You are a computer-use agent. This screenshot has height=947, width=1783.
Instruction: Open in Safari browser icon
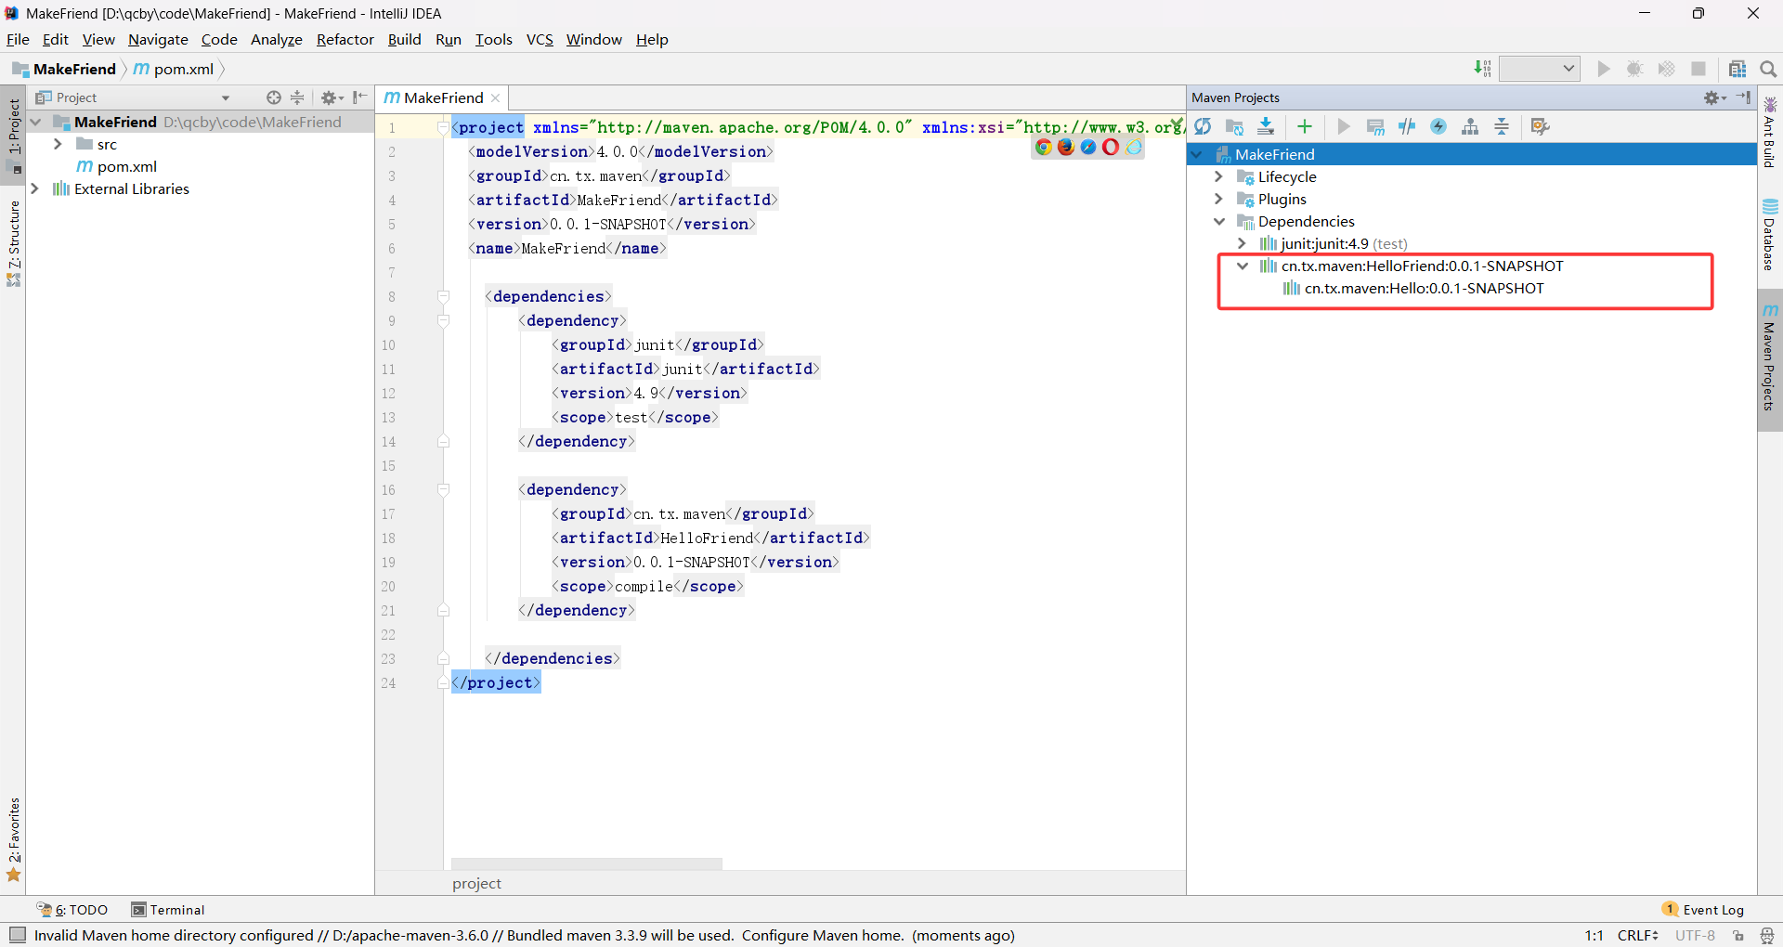(1088, 147)
